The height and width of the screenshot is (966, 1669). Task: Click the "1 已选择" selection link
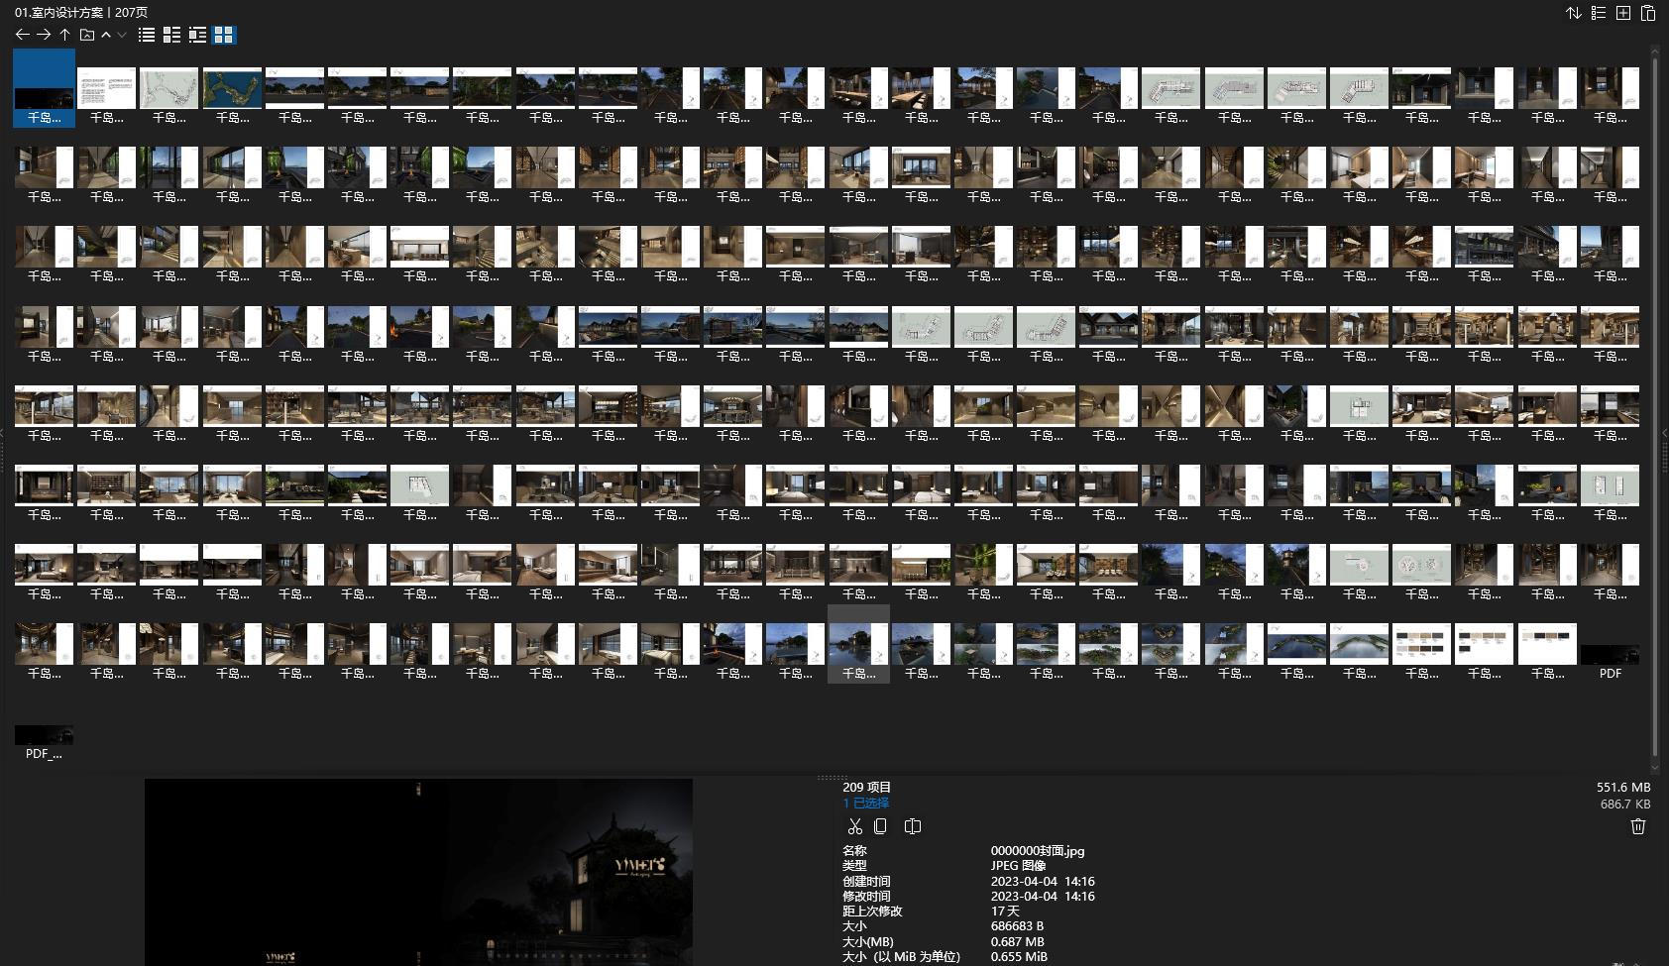(865, 804)
